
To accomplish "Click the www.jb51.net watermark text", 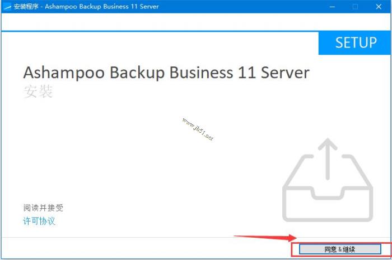I will (x=198, y=129).
